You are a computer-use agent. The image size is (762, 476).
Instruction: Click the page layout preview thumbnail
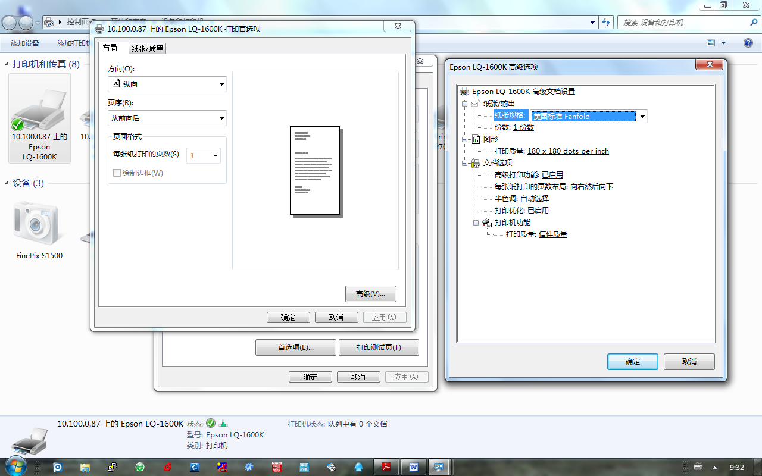[x=316, y=171]
